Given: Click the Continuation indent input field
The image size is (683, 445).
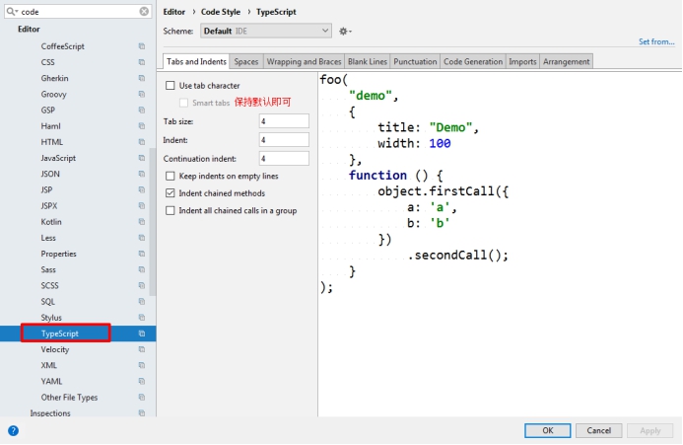Looking at the screenshot, I should [284, 159].
